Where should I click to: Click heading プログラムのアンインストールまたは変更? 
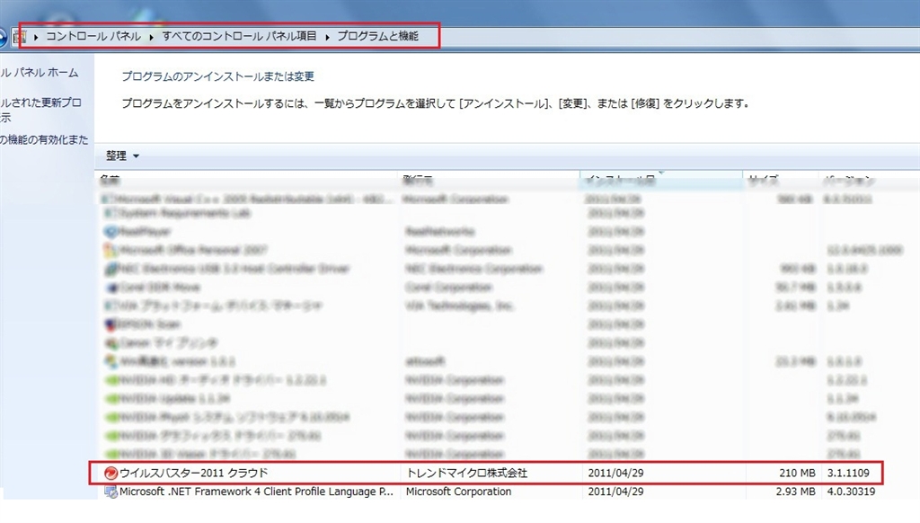tap(218, 76)
